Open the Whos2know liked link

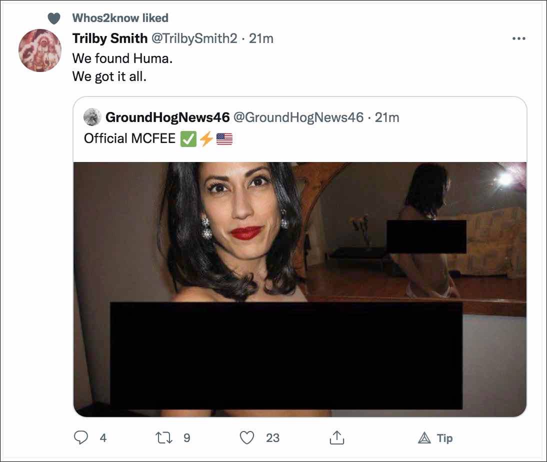click(120, 18)
